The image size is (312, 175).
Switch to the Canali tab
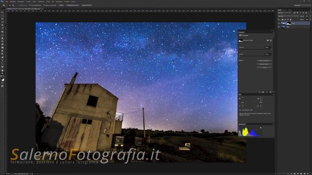[x=285, y=10]
